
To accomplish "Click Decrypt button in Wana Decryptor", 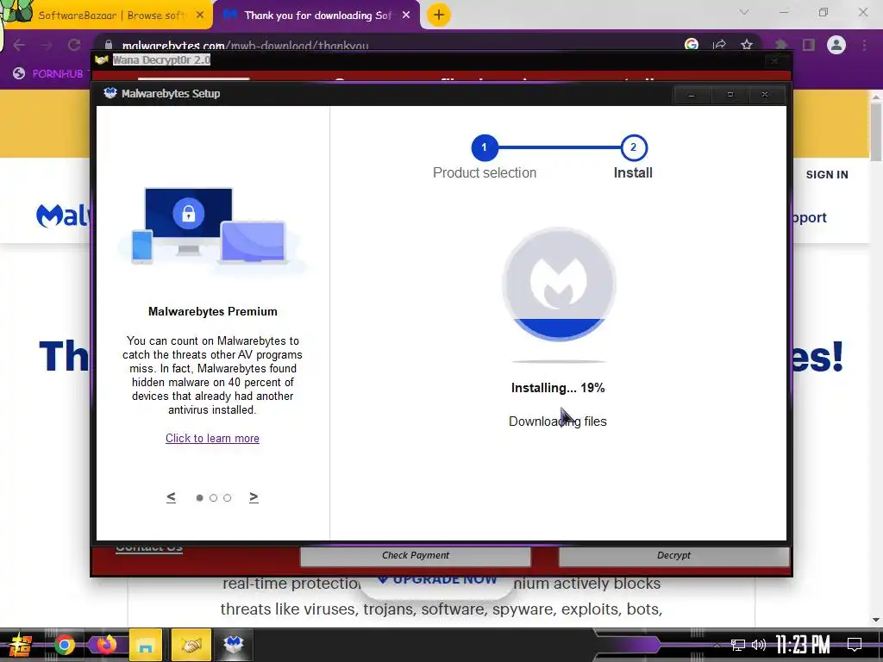I will (673, 556).
